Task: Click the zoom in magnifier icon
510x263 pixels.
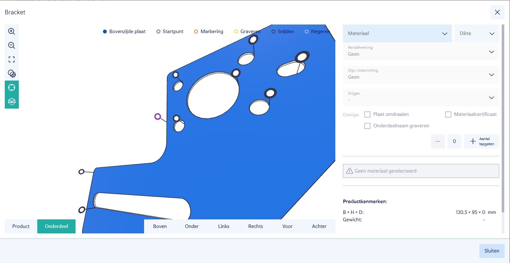Action: coord(11,32)
